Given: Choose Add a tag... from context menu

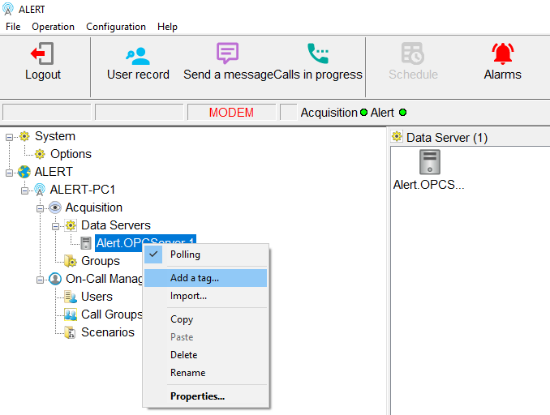Looking at the screenshot, I should [x=195, y=278].
